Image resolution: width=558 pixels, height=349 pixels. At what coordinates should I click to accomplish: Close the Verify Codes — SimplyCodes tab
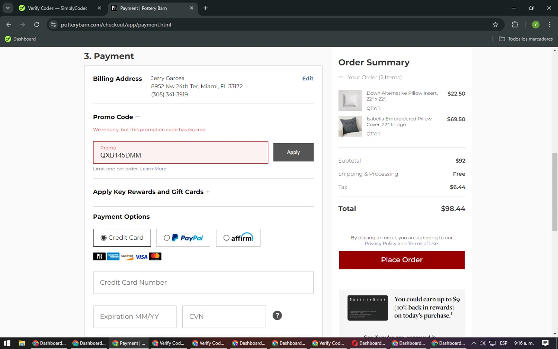point(99,8)
